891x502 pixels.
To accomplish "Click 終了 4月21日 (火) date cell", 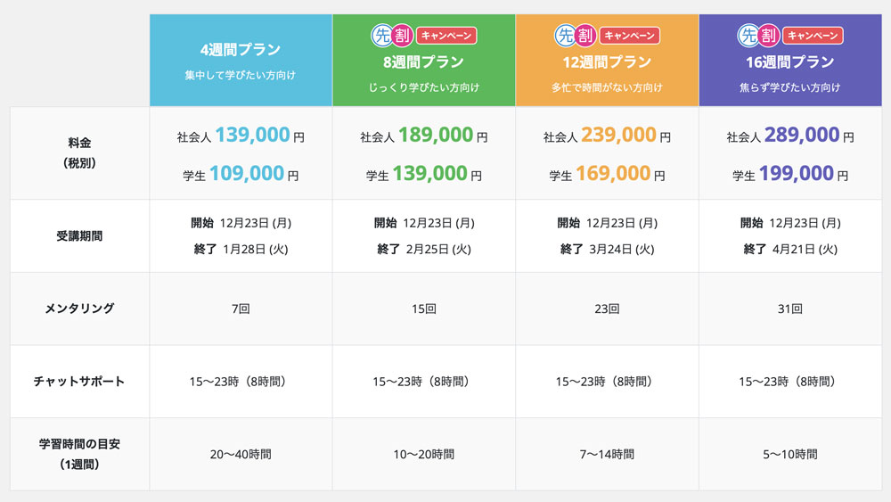I will tap(790, 250).
